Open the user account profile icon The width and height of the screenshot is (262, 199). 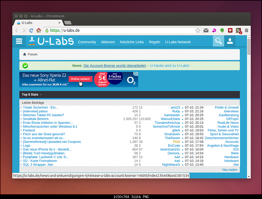click(x=230, y=41)
